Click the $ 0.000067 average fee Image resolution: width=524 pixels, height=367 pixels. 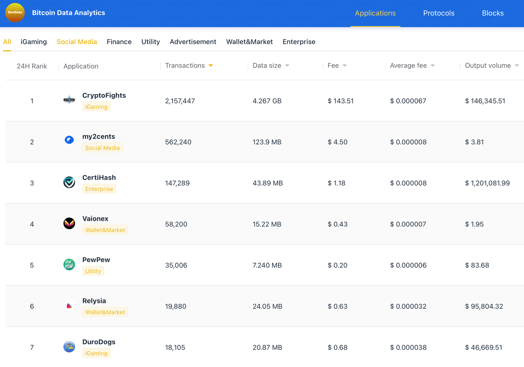pyautogui.click(x=408, y=101)
